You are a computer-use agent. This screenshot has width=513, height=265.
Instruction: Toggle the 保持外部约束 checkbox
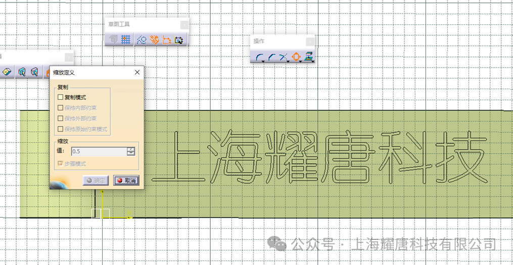coord(60,118)
